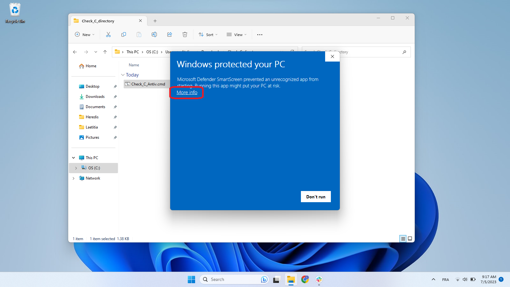Open the New dropdown menu
510x287 pixels.
click(85, 34)
